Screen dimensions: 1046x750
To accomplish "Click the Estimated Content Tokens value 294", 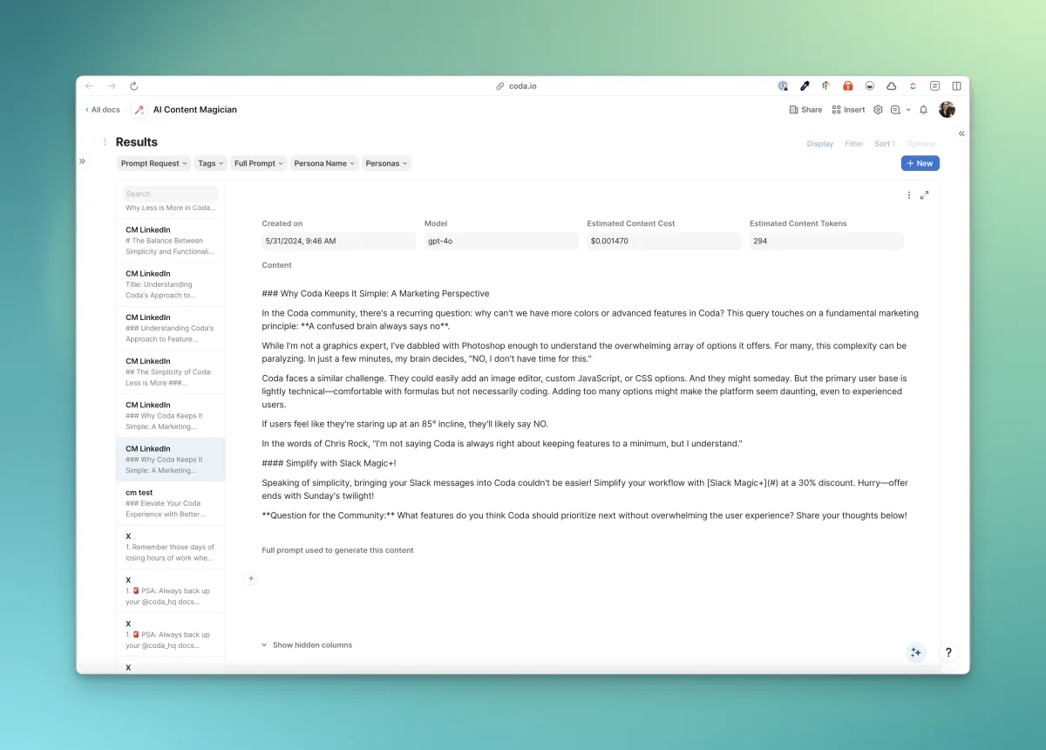I will [x=826, y=241].
